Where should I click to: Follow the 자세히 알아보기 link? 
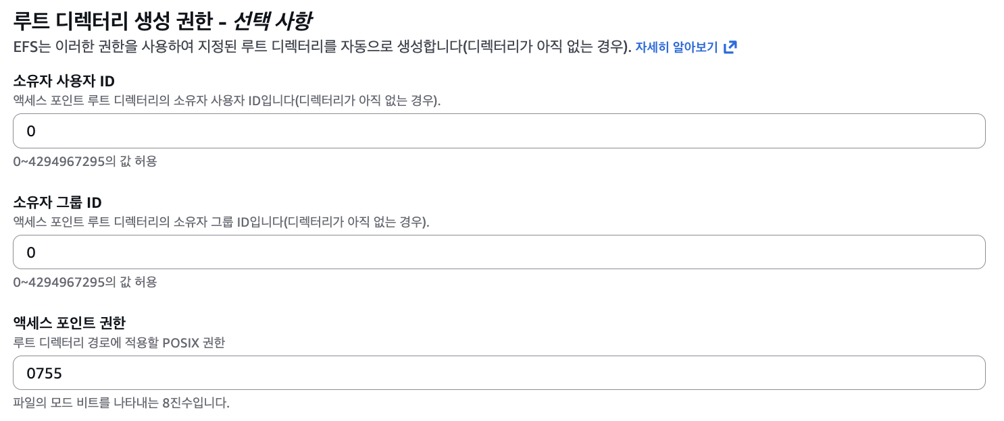(x=676, y=47)
